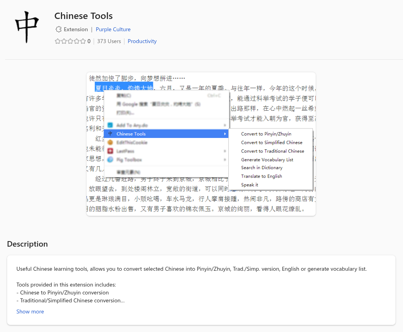This screenshot has height=332, width=403.
Task: Choose Convert to Simplified Chinese
Action: (272, 142)
